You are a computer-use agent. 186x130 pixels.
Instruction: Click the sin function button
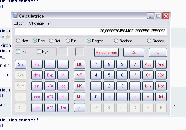click(37, 86)
